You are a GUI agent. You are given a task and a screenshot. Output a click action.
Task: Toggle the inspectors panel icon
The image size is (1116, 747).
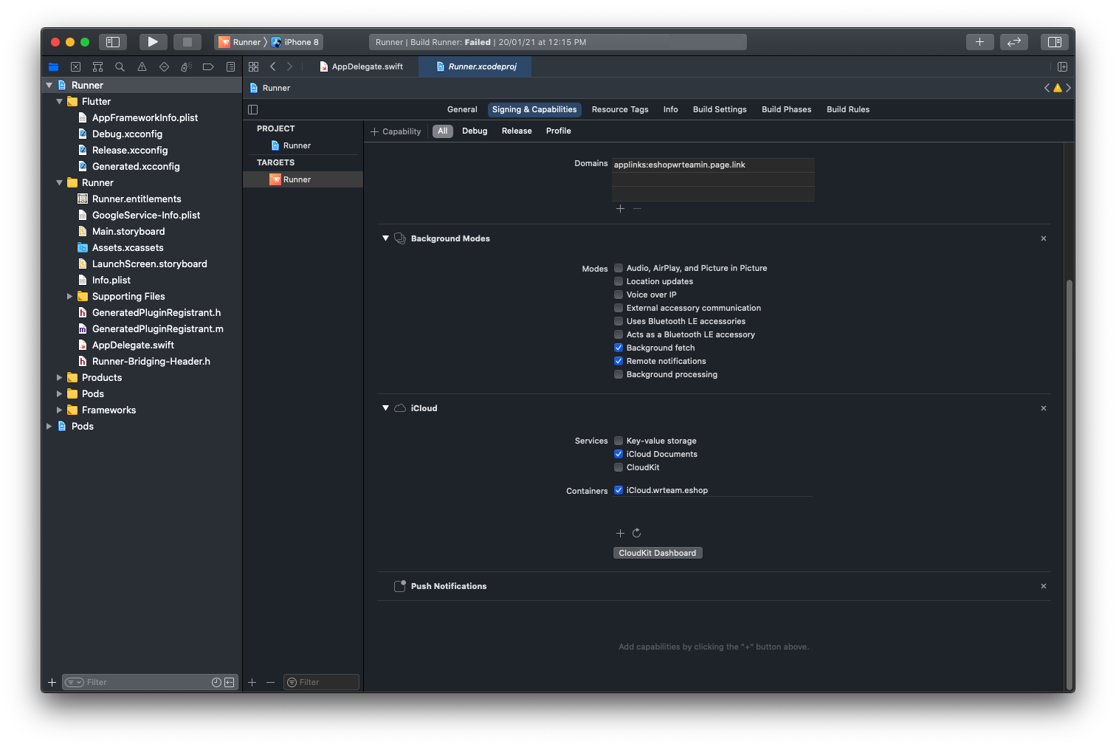[1054, 42]
